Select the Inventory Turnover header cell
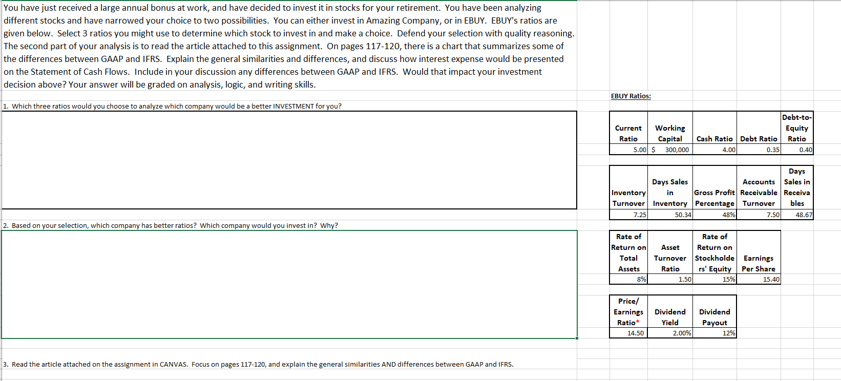This screenshot has width=841, height=381. coord(628,187)
